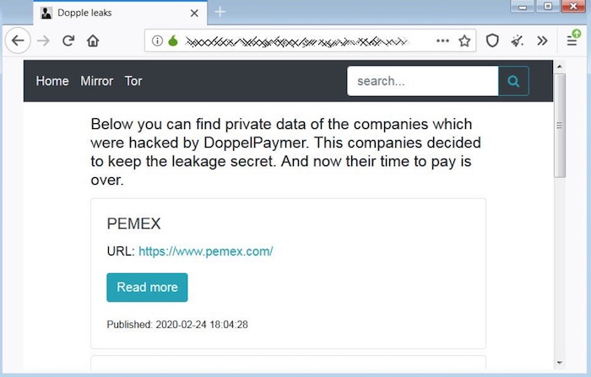Open the pemex.com URL link
Screen dimensions: 591x377
point(205,251)
